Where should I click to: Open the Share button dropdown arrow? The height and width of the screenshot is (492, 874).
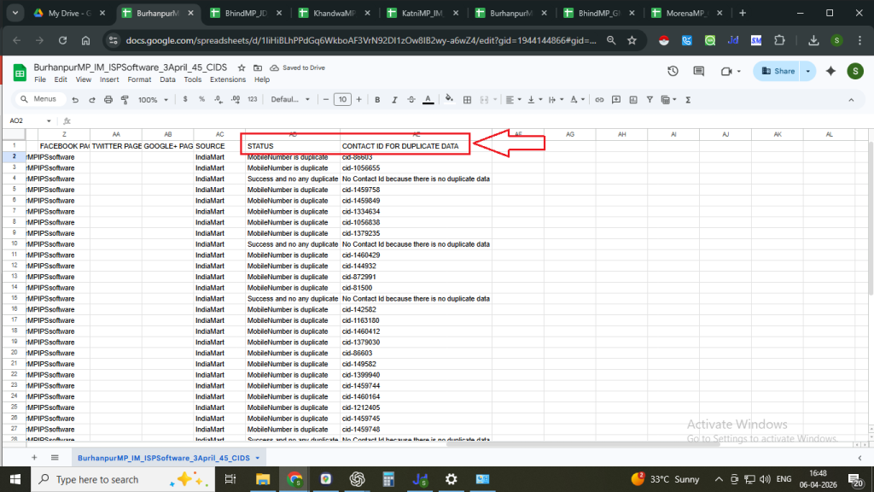coord(808,71)
